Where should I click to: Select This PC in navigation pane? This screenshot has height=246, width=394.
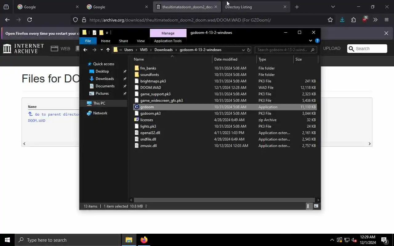point(103,103)
